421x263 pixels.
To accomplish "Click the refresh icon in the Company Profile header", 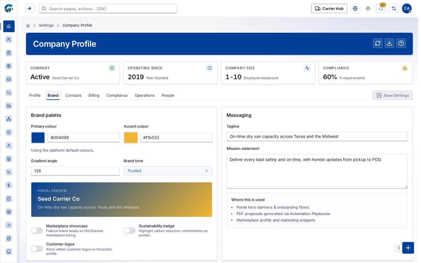I will coord(378,43).
